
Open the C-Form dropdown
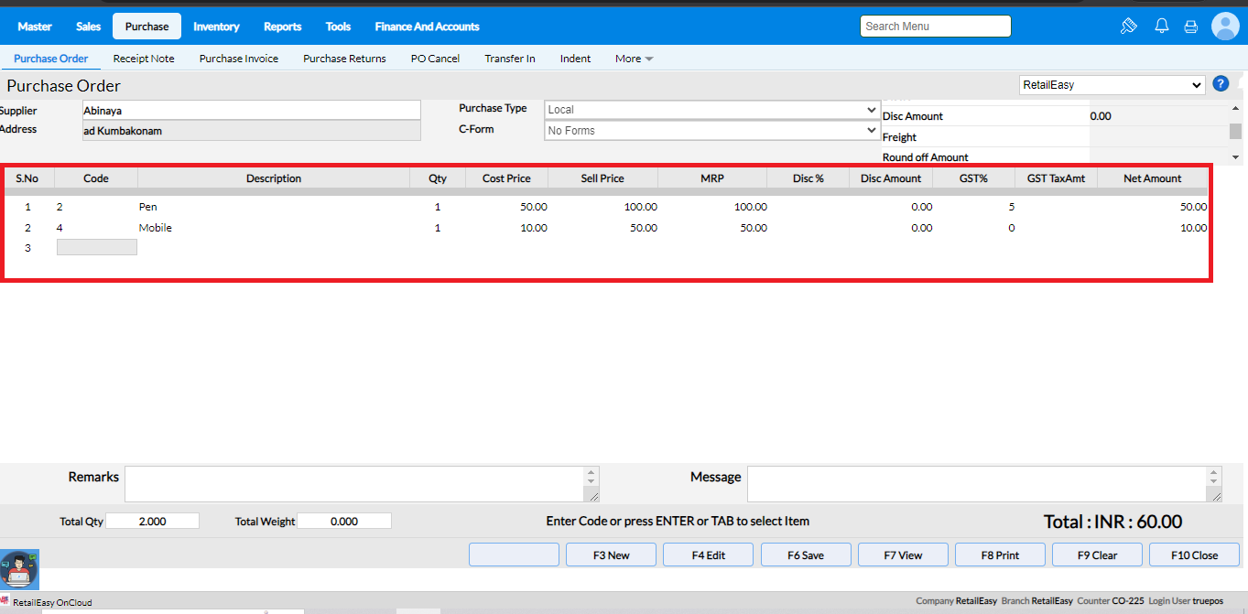click(x=711, y=131)
